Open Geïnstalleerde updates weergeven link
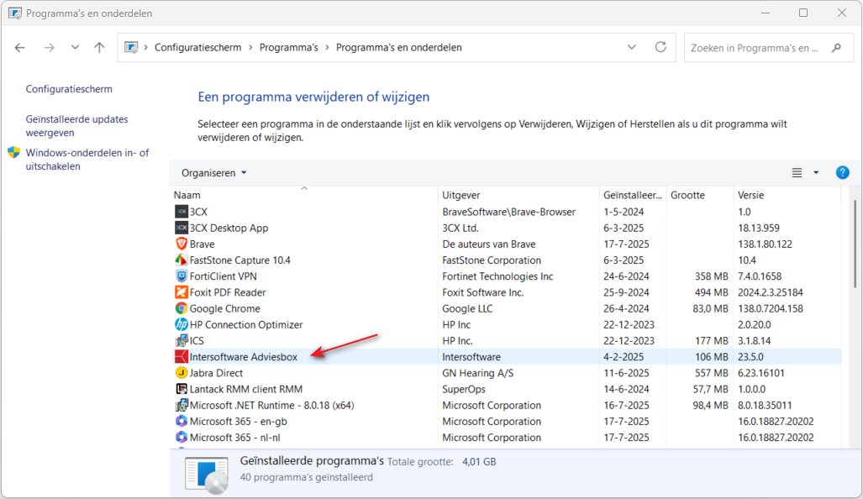 76,126
